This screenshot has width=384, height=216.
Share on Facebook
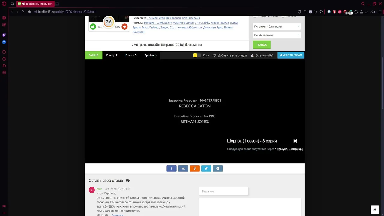coord(172,168)
